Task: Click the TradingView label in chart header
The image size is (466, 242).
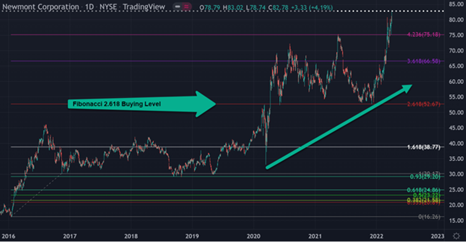Action: pos(144,7)
